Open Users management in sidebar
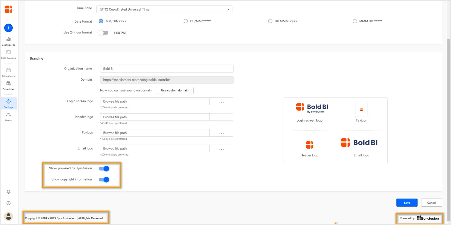The image size is (451, 225). (x=8, y=117)
